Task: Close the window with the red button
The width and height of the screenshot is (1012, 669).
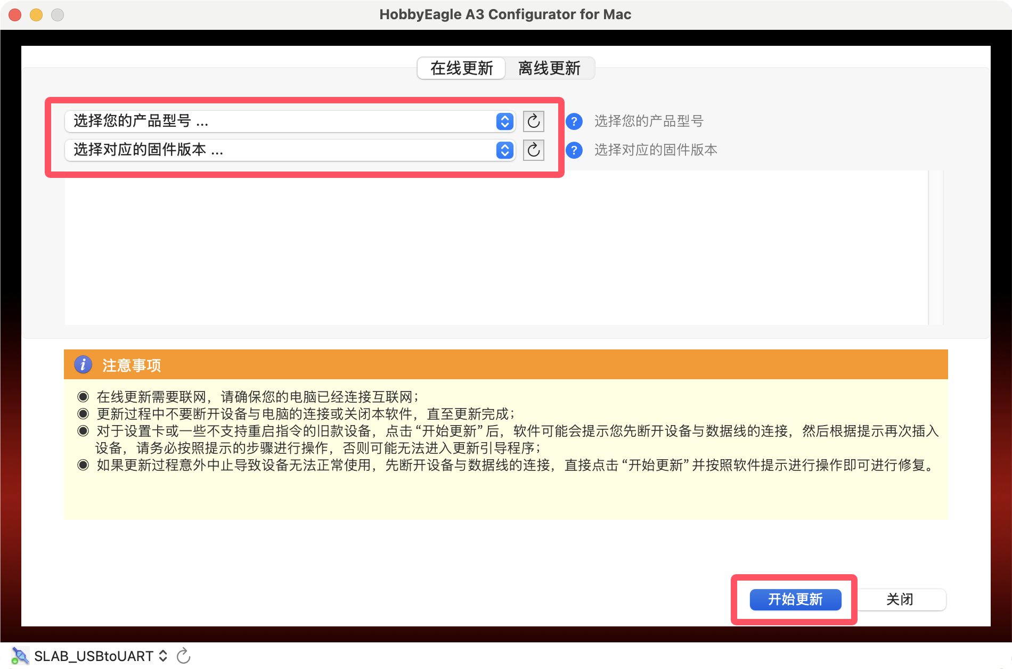Action: pos(15,15)
